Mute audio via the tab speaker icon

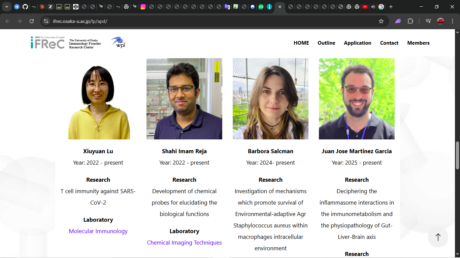click(373, 7)
